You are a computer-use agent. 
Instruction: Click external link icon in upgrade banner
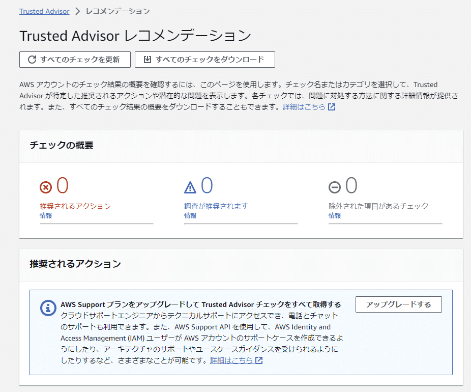click(x=259, y=360)
